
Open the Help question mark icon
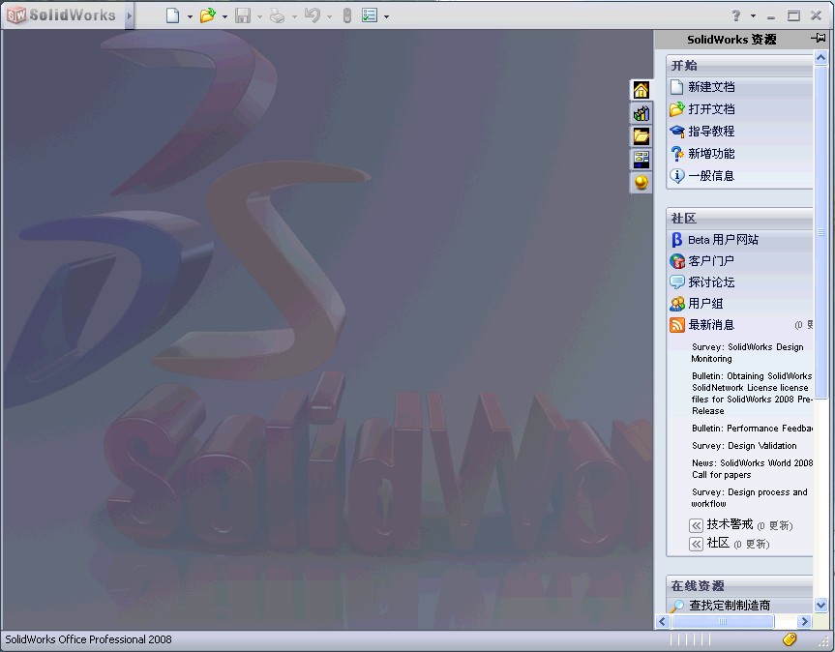(x=736, y=15)
